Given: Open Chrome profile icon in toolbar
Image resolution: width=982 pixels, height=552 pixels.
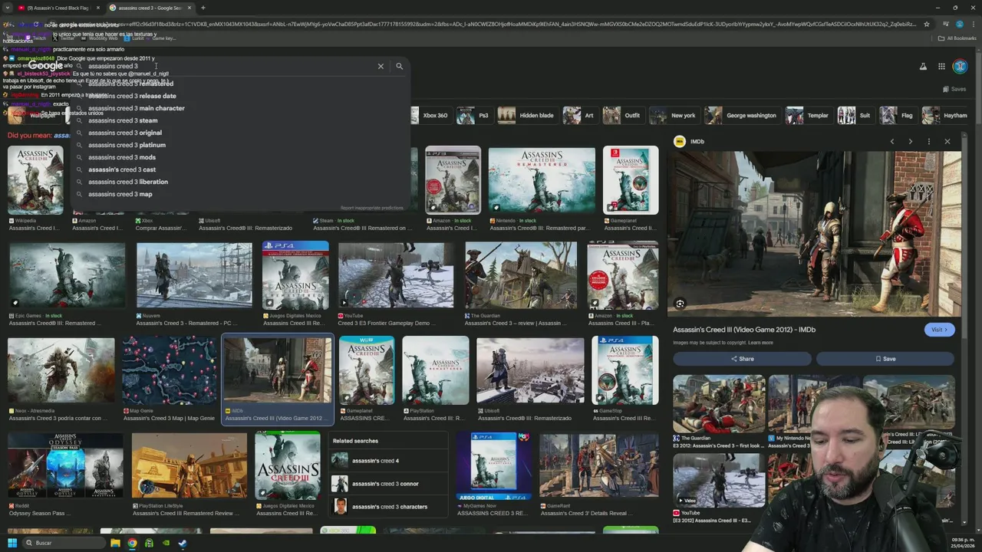Looking at the screenshot, I should [959, 24].
